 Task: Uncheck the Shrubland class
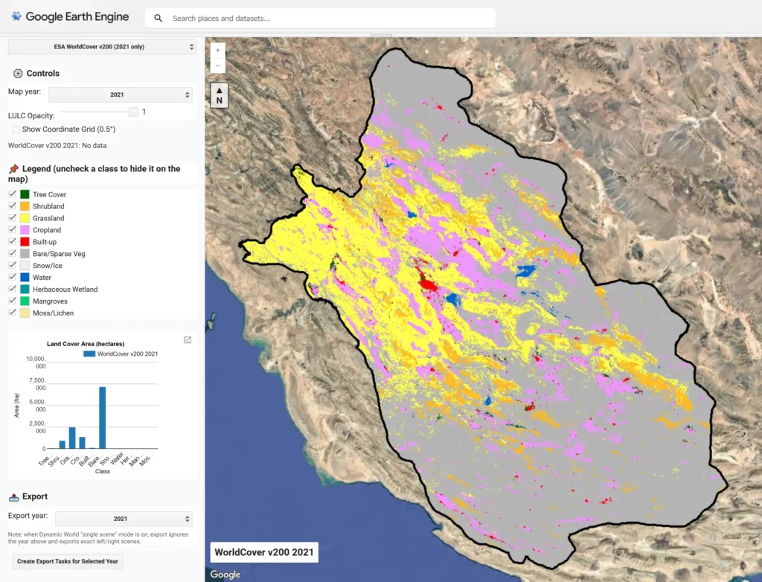coord(13,205)
